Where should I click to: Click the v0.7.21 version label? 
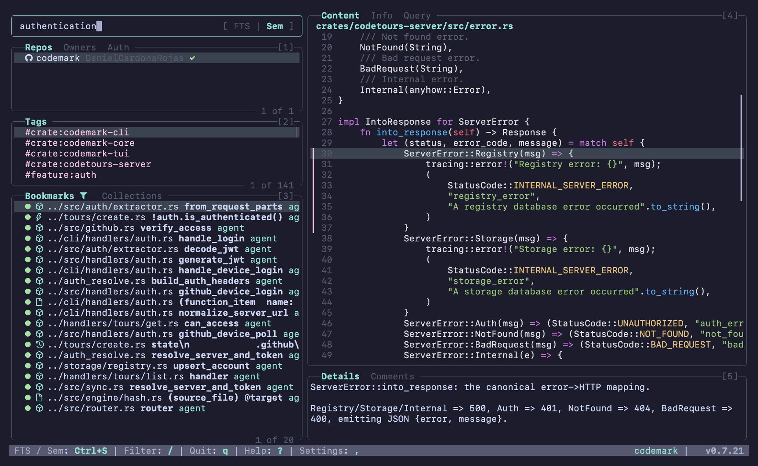coord(724,451)
